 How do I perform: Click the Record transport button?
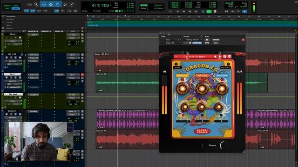coord(215,11)
